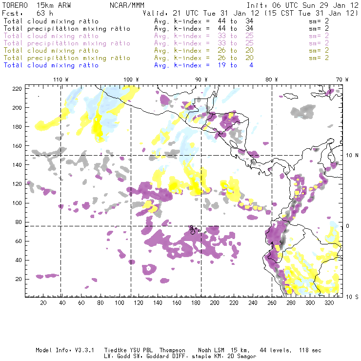
Task: Click the 'Model Info: V3.3.1' footer text
Action: 65,350
